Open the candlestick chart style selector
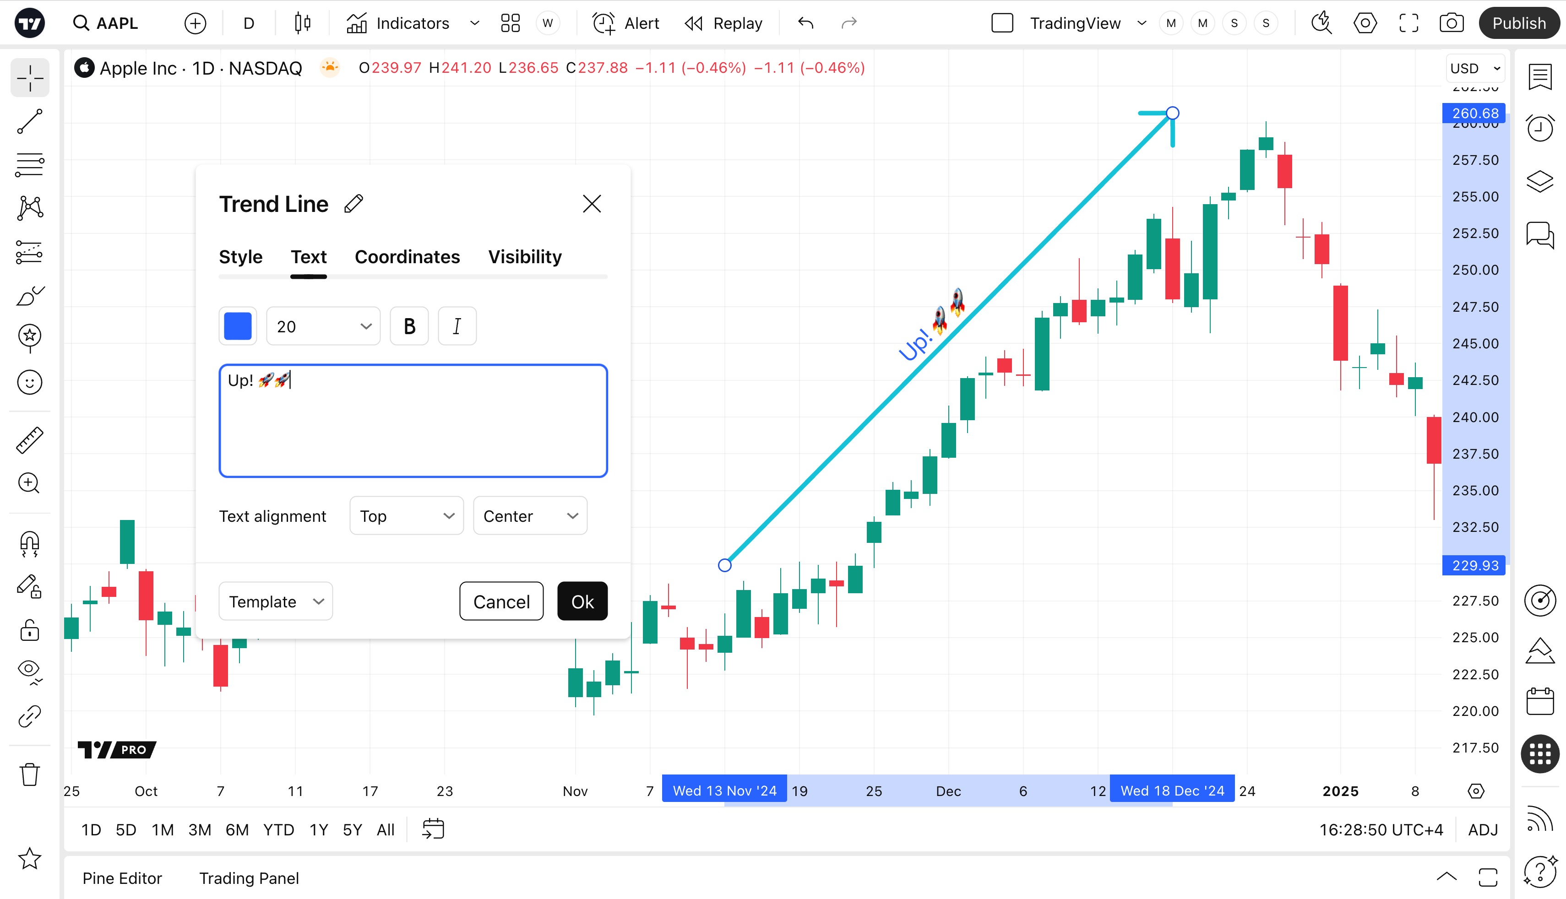This screenshot has width=1566, height=899. (303, 23)
